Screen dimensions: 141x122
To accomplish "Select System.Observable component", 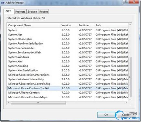I will pyautogui.click(x=68, y=39).
